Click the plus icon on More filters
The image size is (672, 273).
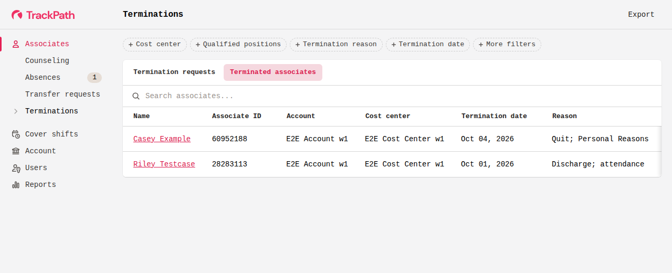[481, 45]
